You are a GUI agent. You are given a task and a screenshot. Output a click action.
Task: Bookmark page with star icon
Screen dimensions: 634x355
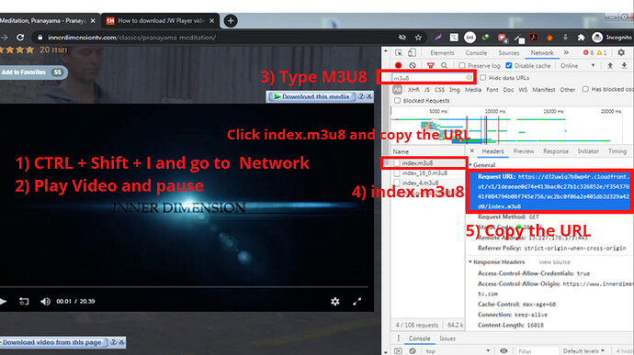point(418,38)
